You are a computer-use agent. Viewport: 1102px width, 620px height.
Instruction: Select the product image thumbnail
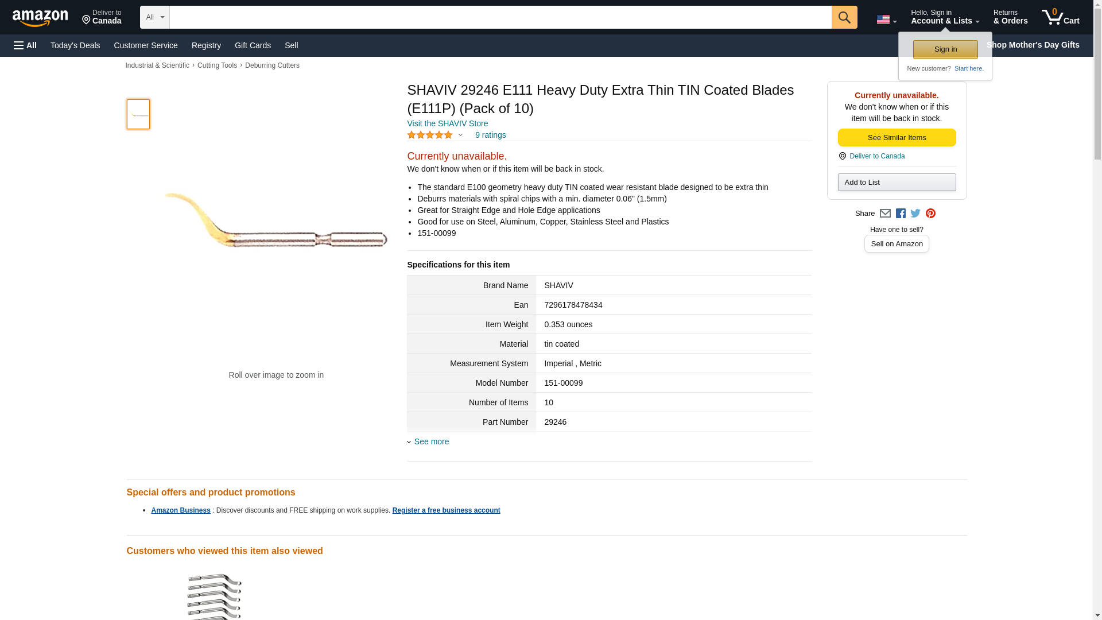[x=138, y=114]
